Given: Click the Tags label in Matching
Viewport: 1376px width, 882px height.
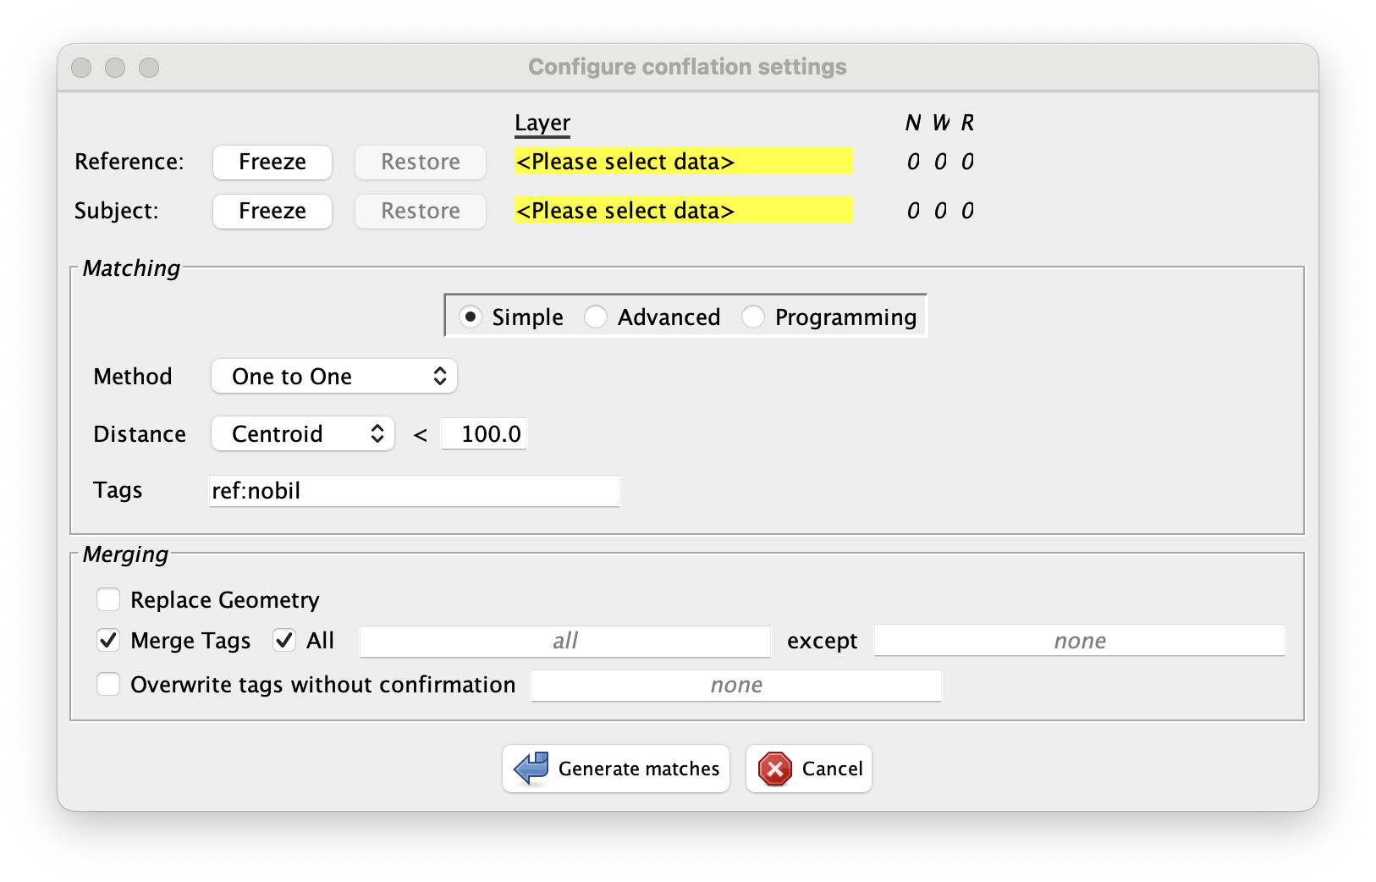Looking at the screenshot, I should click(118, 490).
